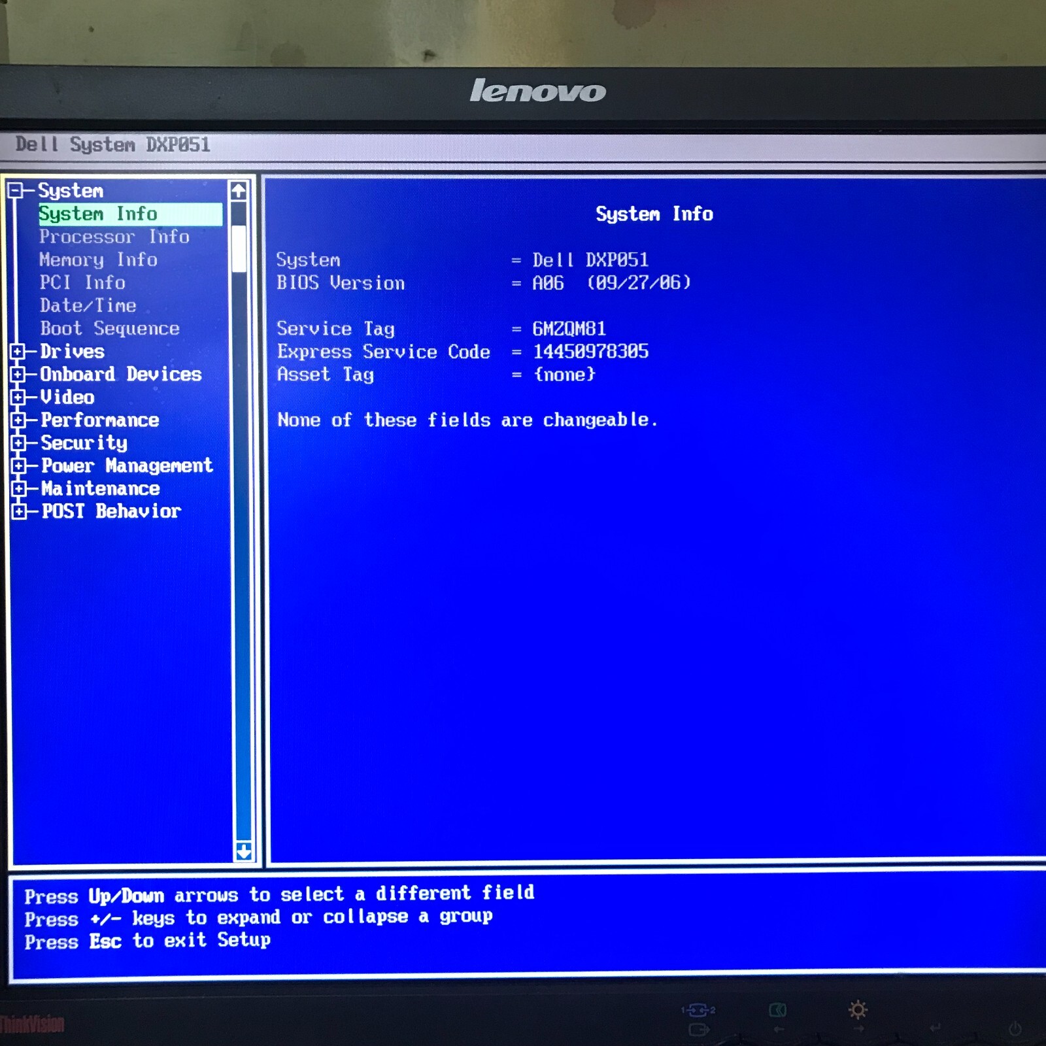Select the Video group label
Screen dimensions: 1046x1046
pyautogui.click(x=67, y=397)
